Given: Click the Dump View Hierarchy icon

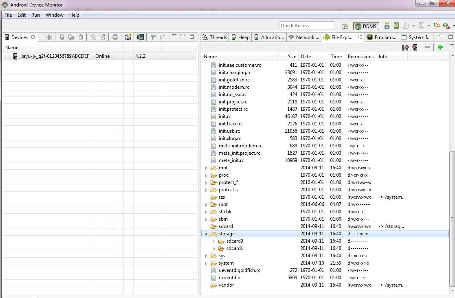Looking at the screenshot, I should tap(141, 37).
